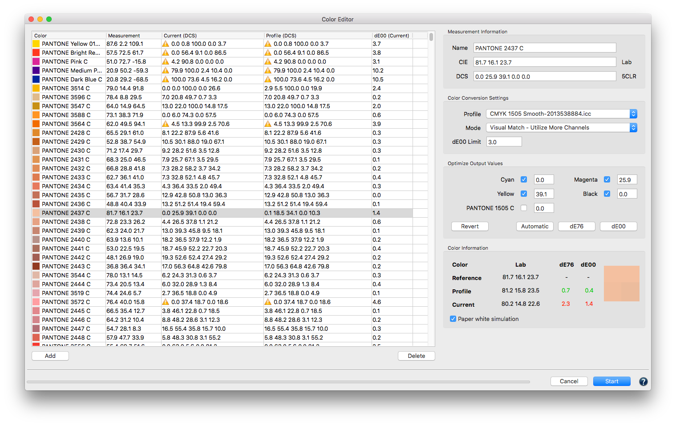Click warning icon in PANTONE Bright Red Profile column
676x426 pixels.
pyautogui.click(x=268, y=53)
